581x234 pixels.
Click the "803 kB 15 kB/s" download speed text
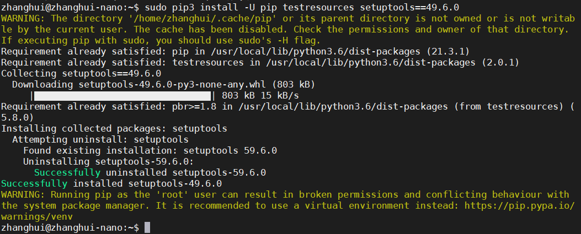(x=260, y=95)
